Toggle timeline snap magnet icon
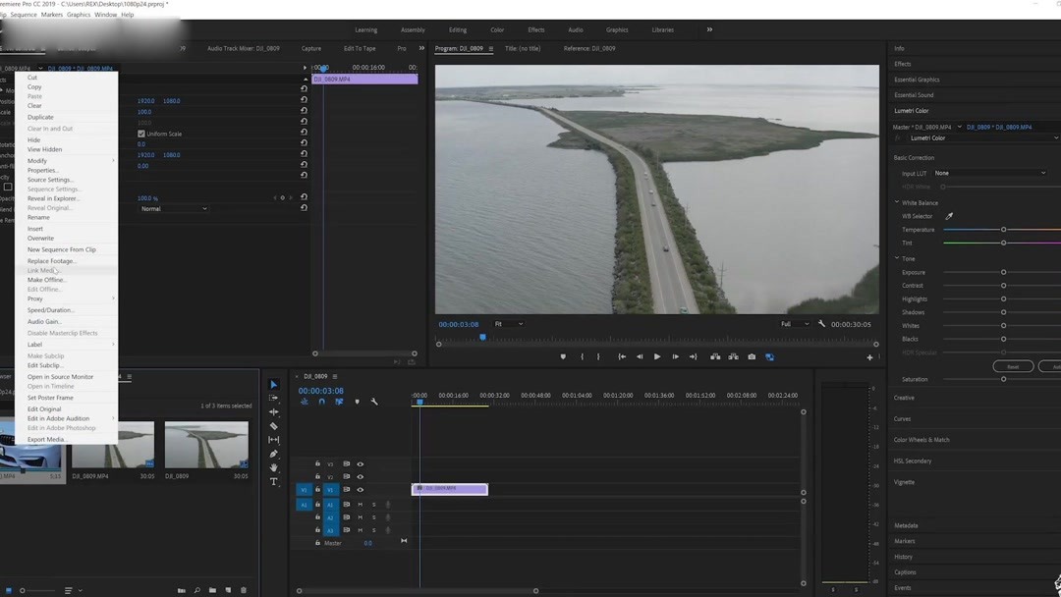 [x=321, y=402]
